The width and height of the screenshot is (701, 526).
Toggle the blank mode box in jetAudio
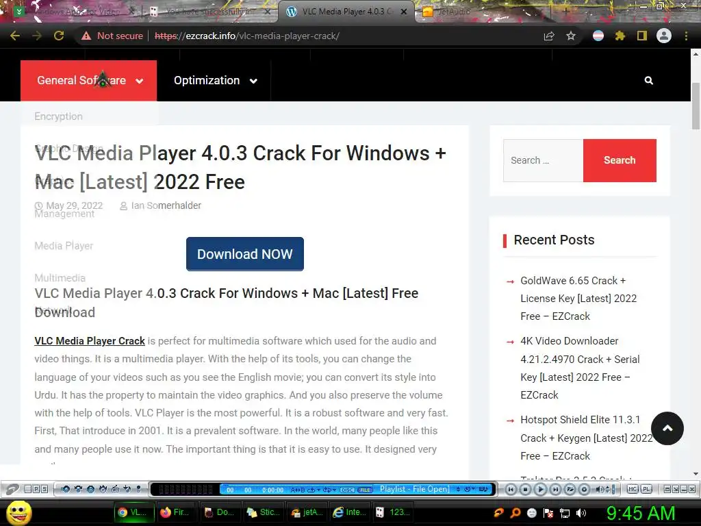click(27, 489)
